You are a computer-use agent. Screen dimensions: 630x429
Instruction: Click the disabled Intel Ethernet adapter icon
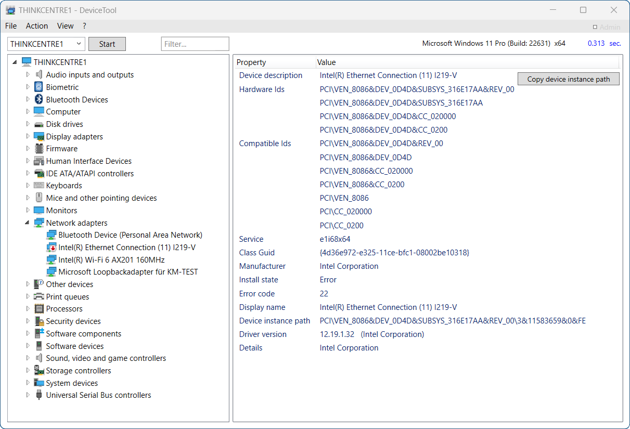tap(51, 248)
